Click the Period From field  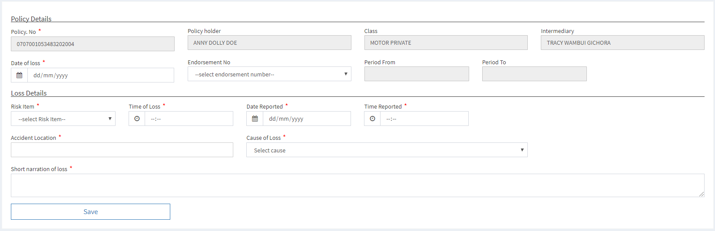[417, 74]
